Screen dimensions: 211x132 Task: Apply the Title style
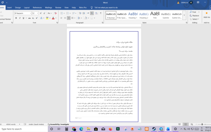155,16
